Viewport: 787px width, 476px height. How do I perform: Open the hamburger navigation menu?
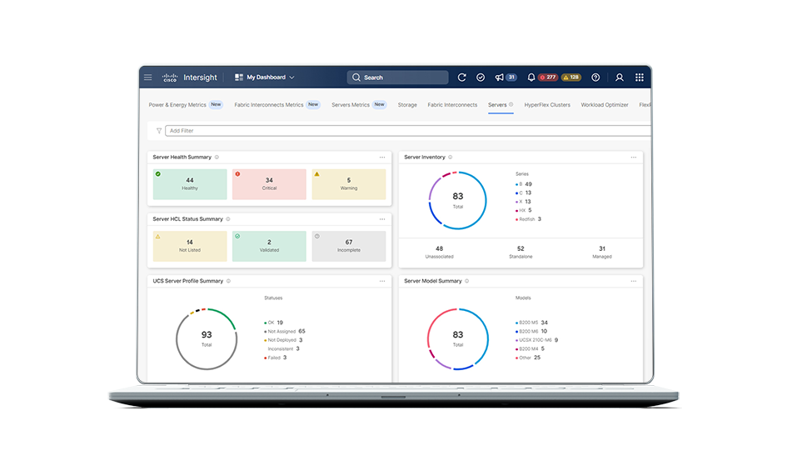(x=147, y=78)
